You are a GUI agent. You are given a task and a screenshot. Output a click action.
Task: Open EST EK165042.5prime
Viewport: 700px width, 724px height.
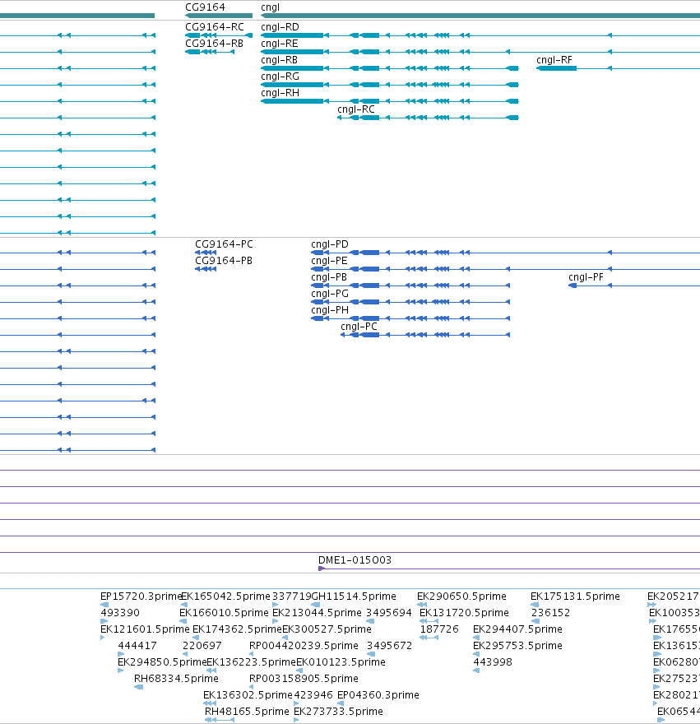pyautogui.click(x=225, y=596)
